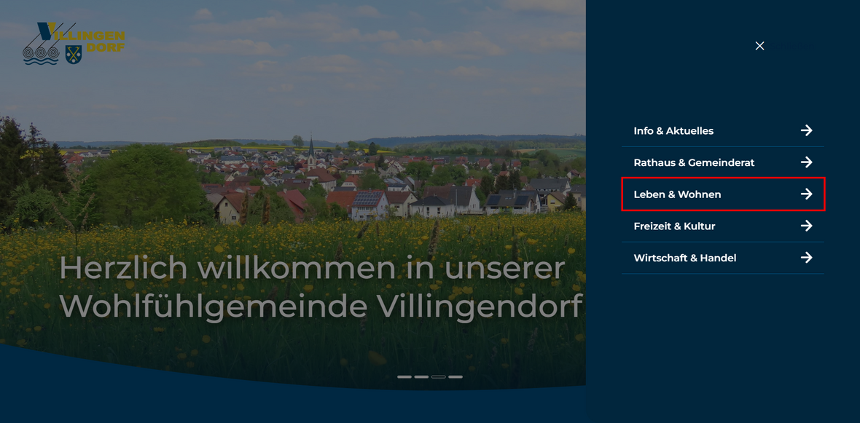Click the active third slideshow indicator

[x=439, y=376]
